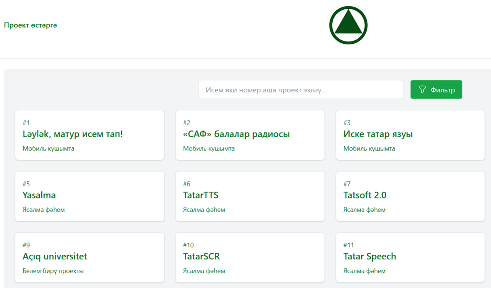Click the funnel icon in the Фильтр button
The width and height of the screenshot is (491, 288).
[x=422, y=89]
